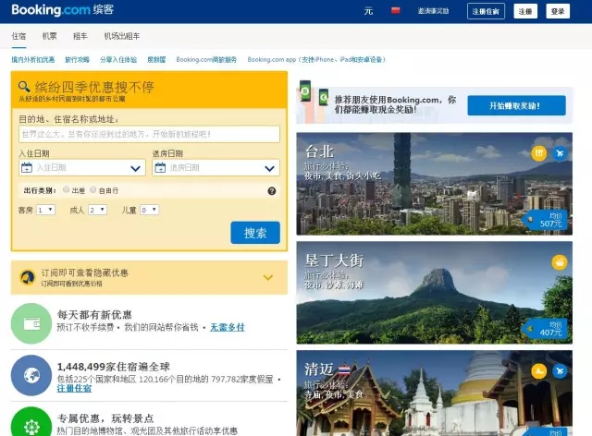Click the green ferris wheel icon
Screen dimensions: 592x436
[31, 422]
